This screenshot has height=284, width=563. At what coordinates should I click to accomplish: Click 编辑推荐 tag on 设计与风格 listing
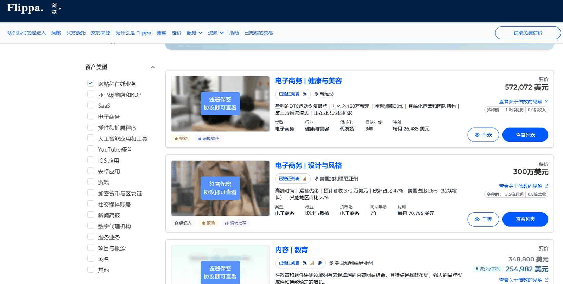click(236, 223)
